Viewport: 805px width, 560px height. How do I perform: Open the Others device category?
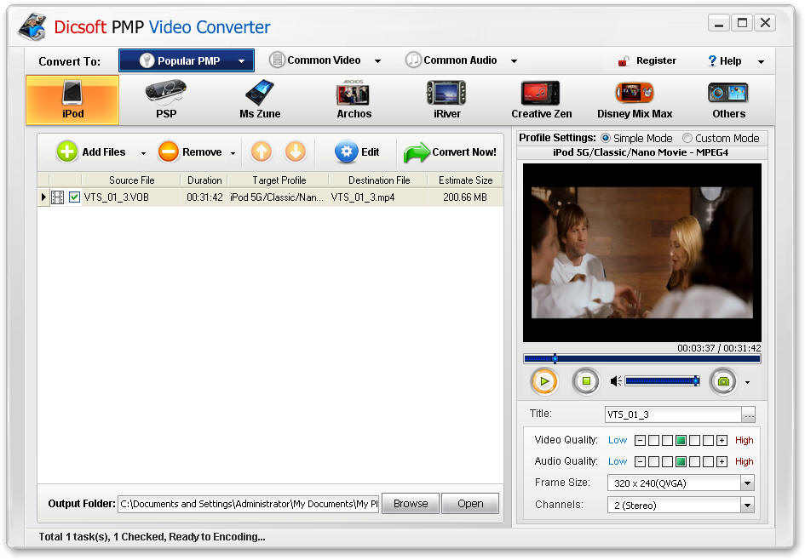click(728, 100)
